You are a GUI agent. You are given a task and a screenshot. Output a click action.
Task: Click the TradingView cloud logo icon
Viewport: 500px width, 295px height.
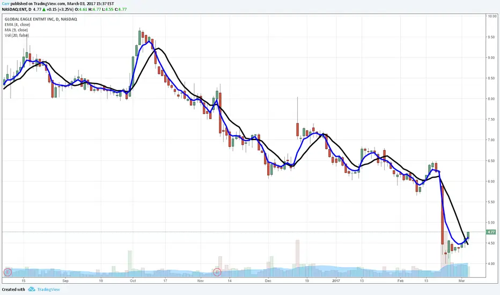pos(32,289)
